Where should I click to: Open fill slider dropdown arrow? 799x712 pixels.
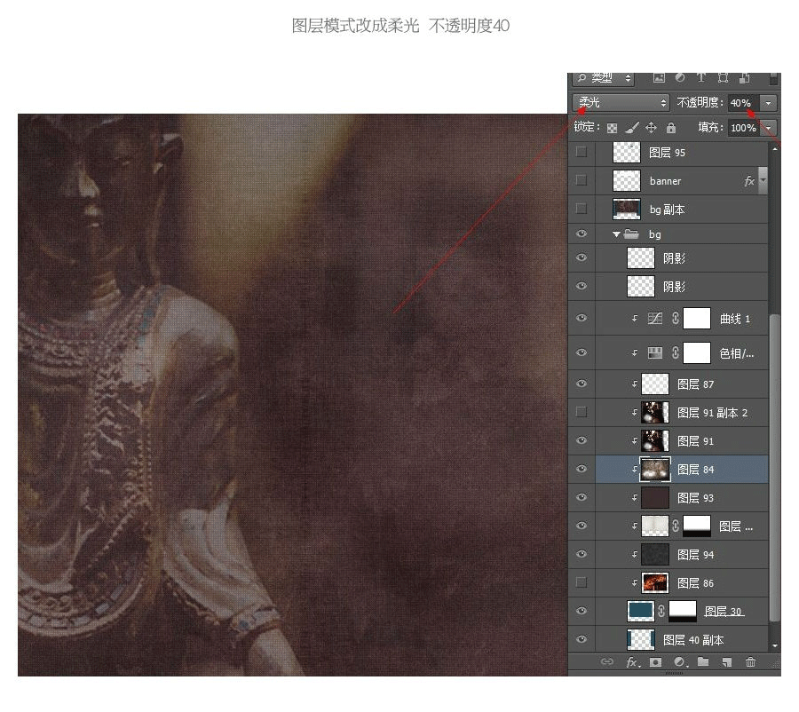pos(769,128)
